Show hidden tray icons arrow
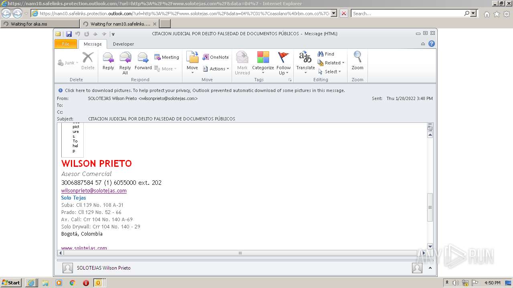 pyautogui.click(x=447, y=283)
